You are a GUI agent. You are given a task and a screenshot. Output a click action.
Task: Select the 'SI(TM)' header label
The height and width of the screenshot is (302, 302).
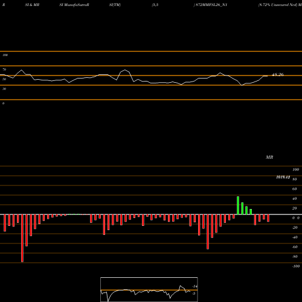coord(115,5)
